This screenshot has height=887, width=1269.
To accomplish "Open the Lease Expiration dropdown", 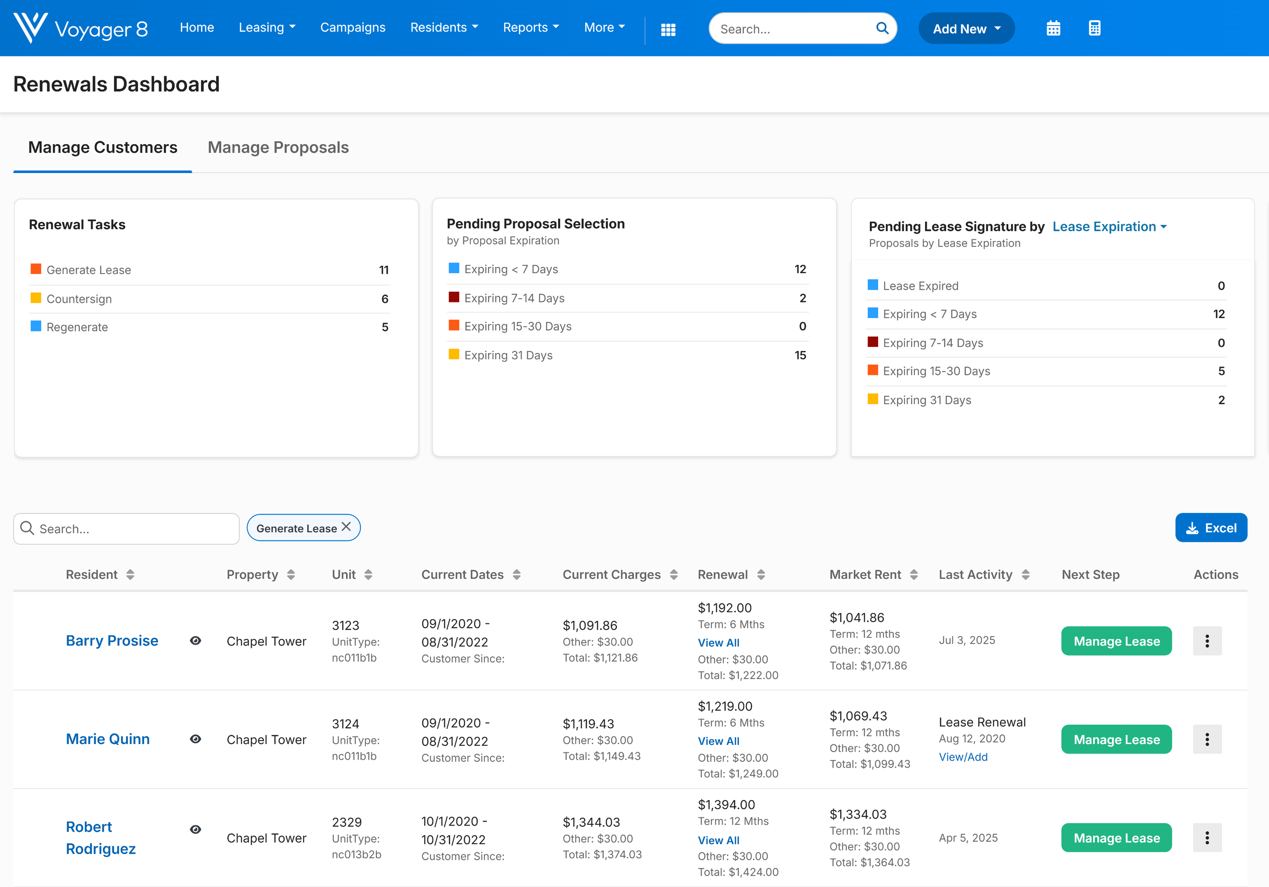I will (x=1109, y=227).
